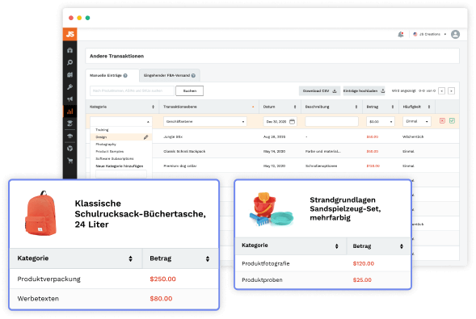Open the $0.00 amount dropdown
The width and height of the screenshot is (476, 319).
click(x=381, y=121)
